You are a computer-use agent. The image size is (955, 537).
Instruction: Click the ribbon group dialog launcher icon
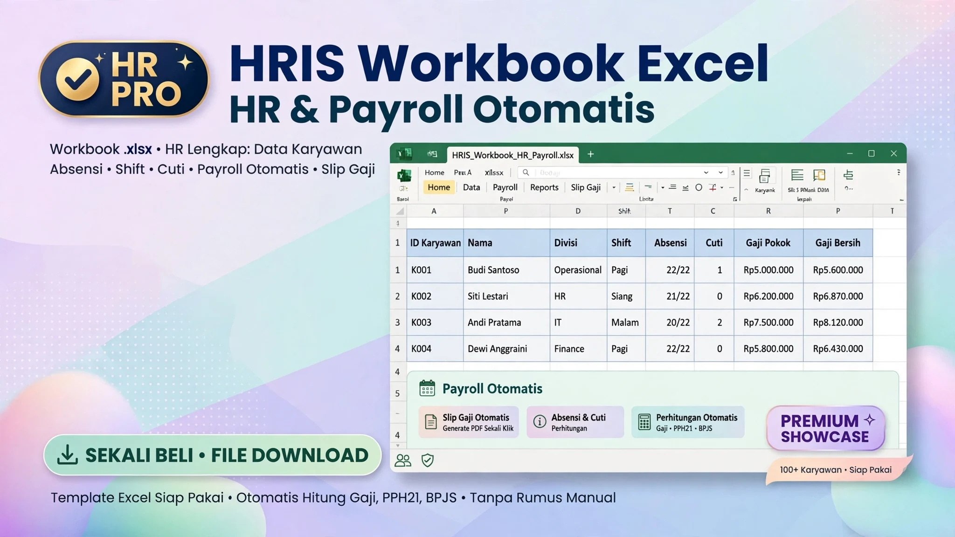point(735,199)
